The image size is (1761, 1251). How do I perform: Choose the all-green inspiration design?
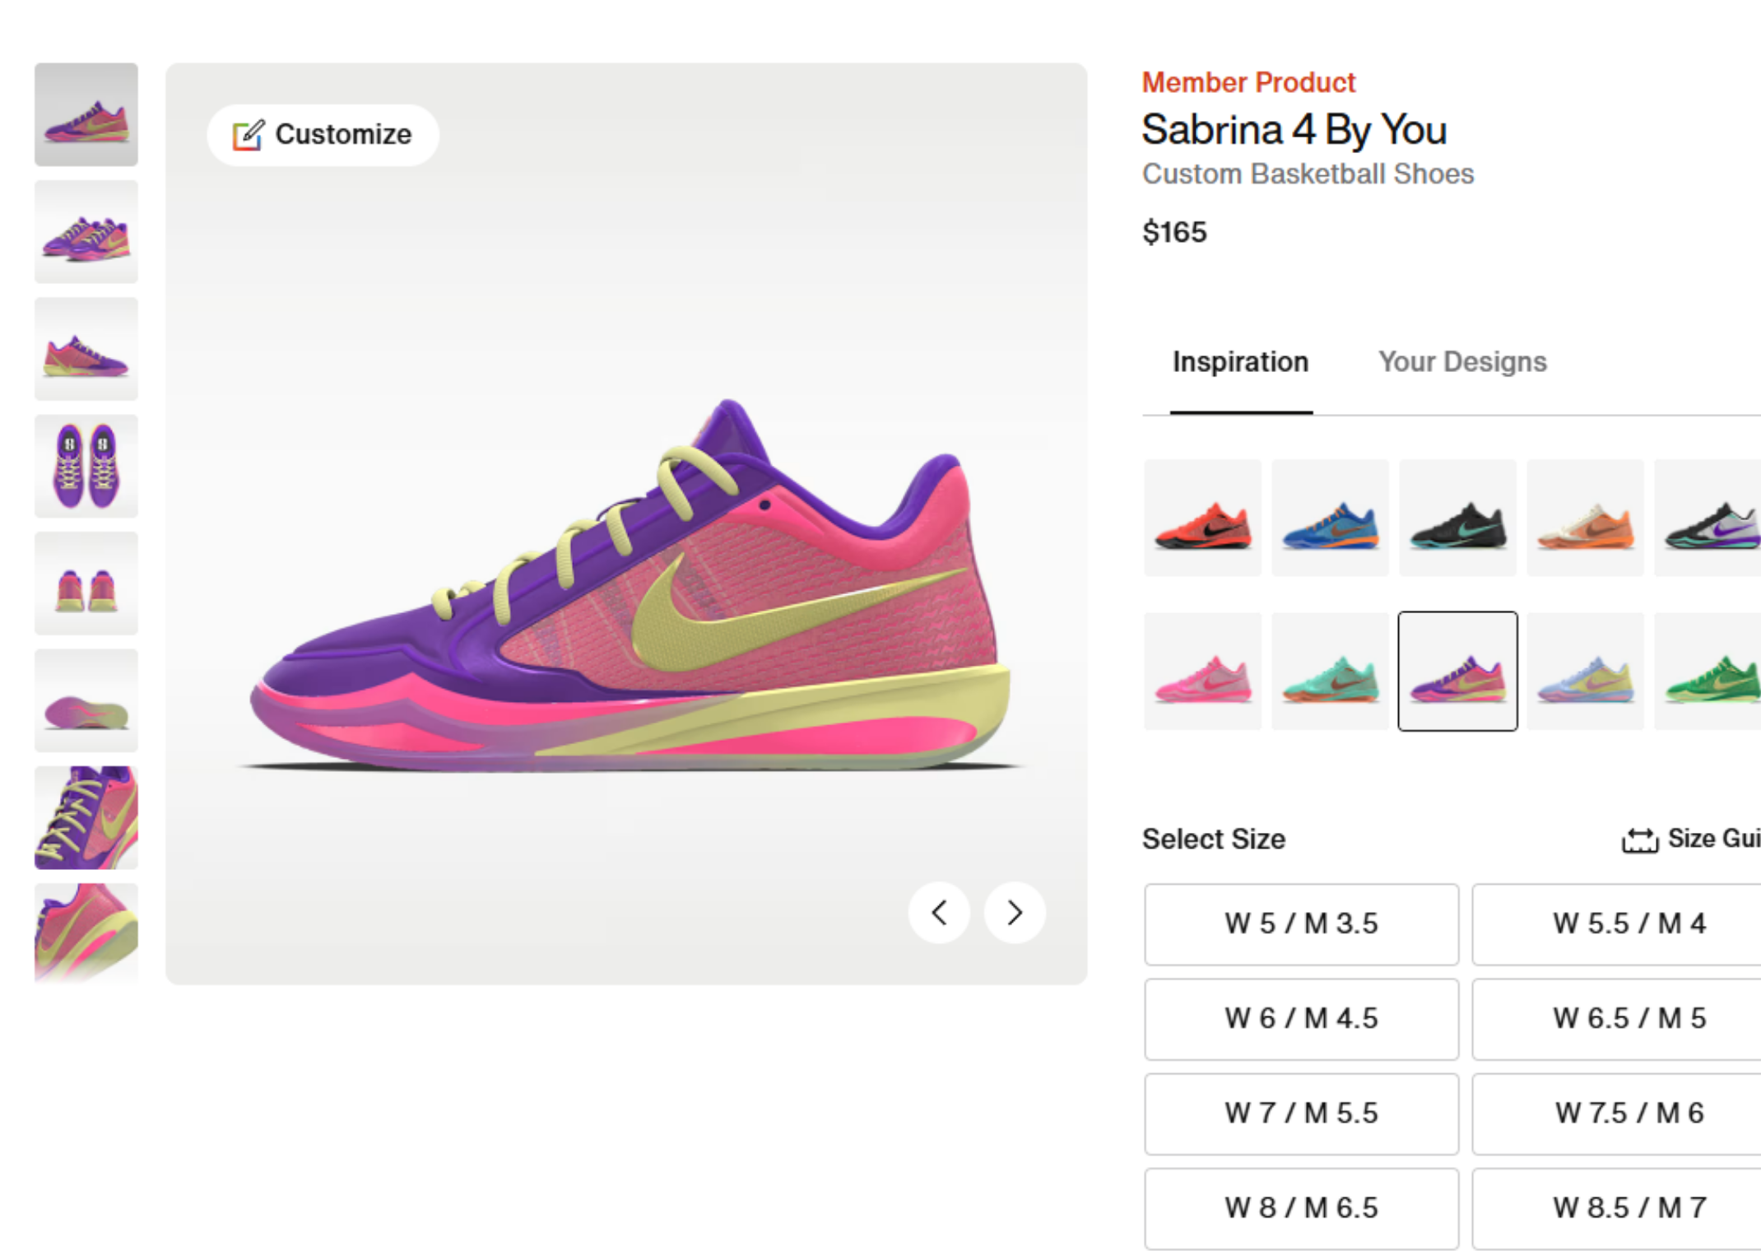tap(1708, 671)
